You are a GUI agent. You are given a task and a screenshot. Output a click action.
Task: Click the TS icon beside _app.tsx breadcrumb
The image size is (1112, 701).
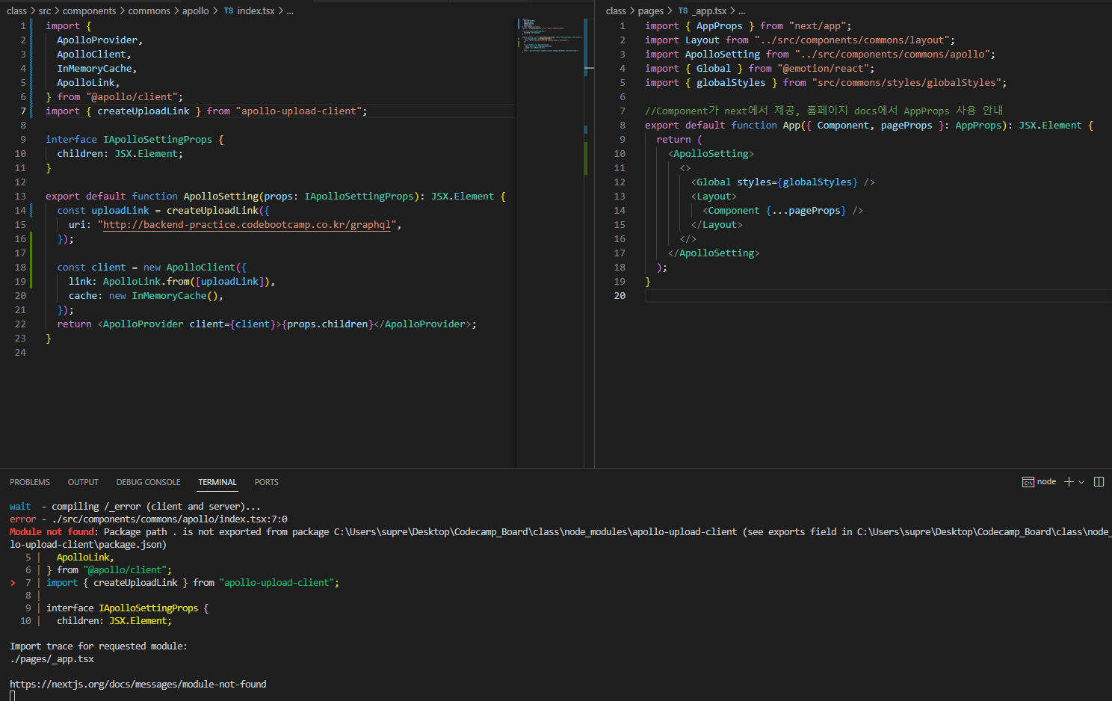click(683, 11)
